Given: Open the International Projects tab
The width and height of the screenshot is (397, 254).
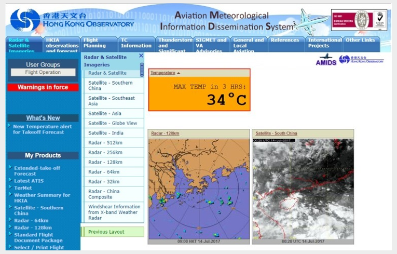Looking at the screenshot, I should click(324, 45).
